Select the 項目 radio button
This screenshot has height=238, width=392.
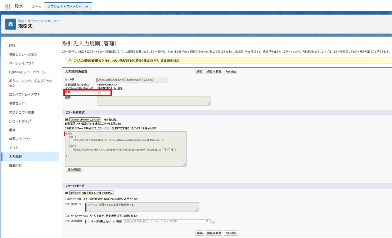(114, 221)
